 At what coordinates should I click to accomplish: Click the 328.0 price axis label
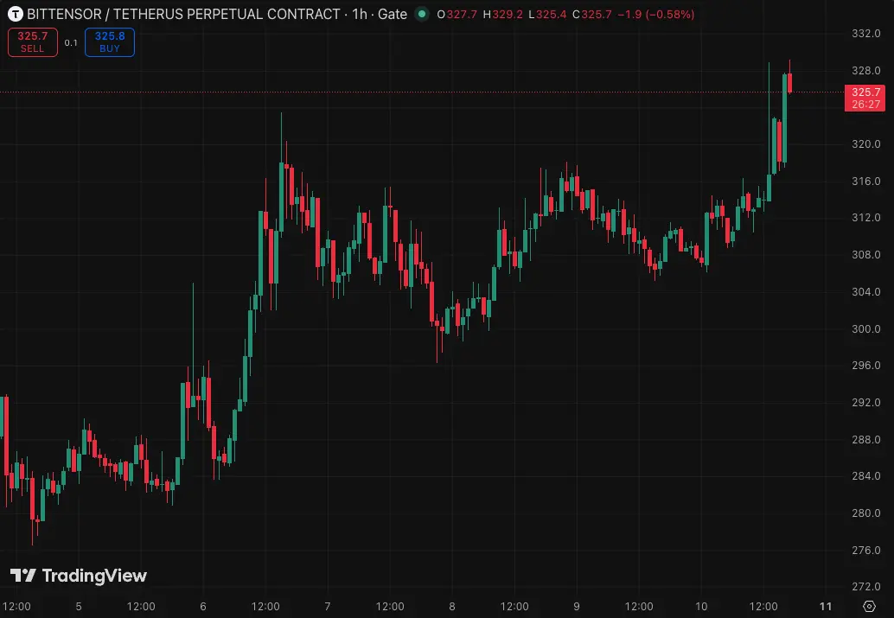pyautogui.click(x=866, y=71)
